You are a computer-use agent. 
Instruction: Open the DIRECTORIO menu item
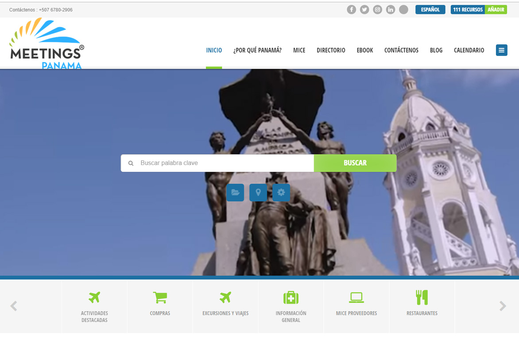(331, 50)
